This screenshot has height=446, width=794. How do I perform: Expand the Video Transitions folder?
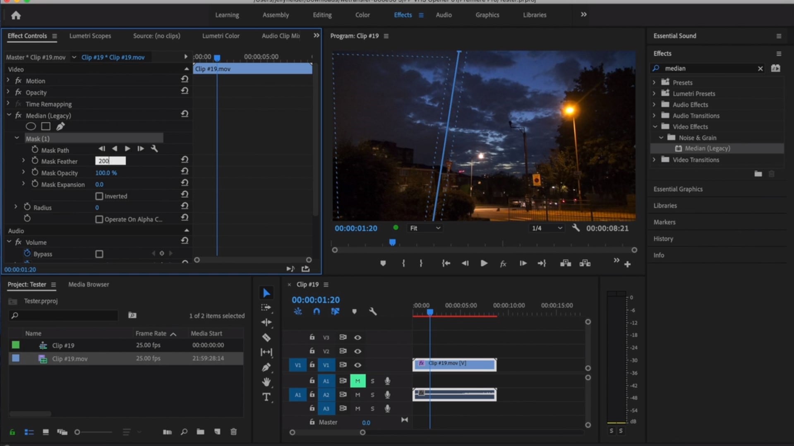click(x=654, y=160)
